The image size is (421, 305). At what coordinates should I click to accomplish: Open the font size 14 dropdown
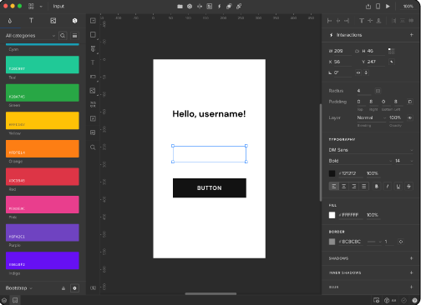click(403, 161)
